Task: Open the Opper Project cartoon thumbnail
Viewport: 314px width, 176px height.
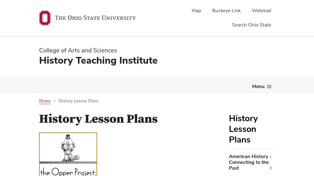Action: click(x=68, y=154)
